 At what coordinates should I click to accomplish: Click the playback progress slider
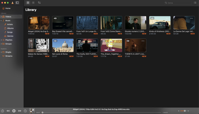[102, 112]
